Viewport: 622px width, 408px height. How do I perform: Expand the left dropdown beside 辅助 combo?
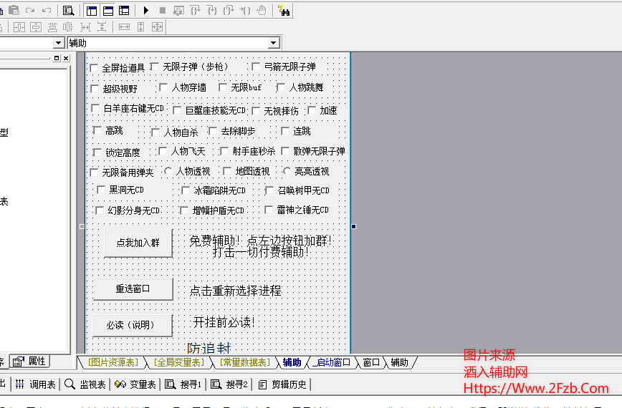59,43
